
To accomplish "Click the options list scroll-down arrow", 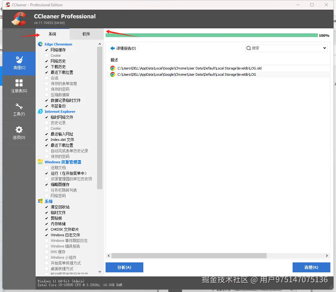I will (x=100, y=272).
